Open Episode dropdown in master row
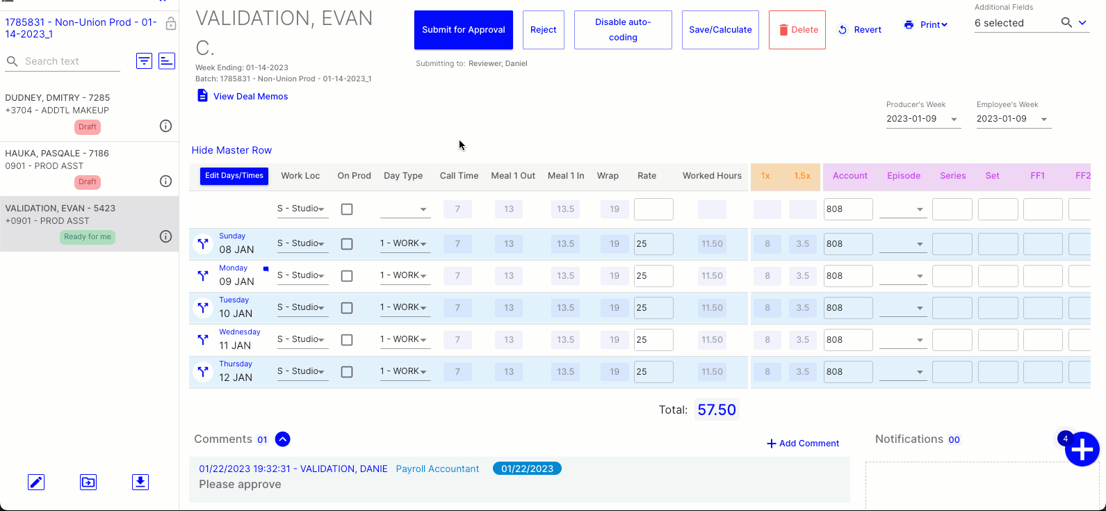 click(x=903, y=209)
